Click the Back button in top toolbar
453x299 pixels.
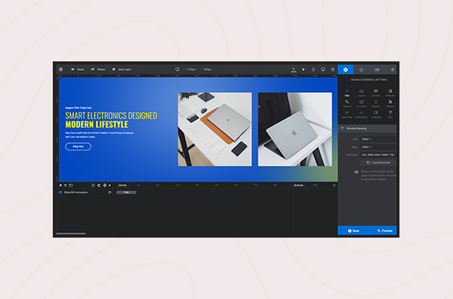[x=77, y=69]
